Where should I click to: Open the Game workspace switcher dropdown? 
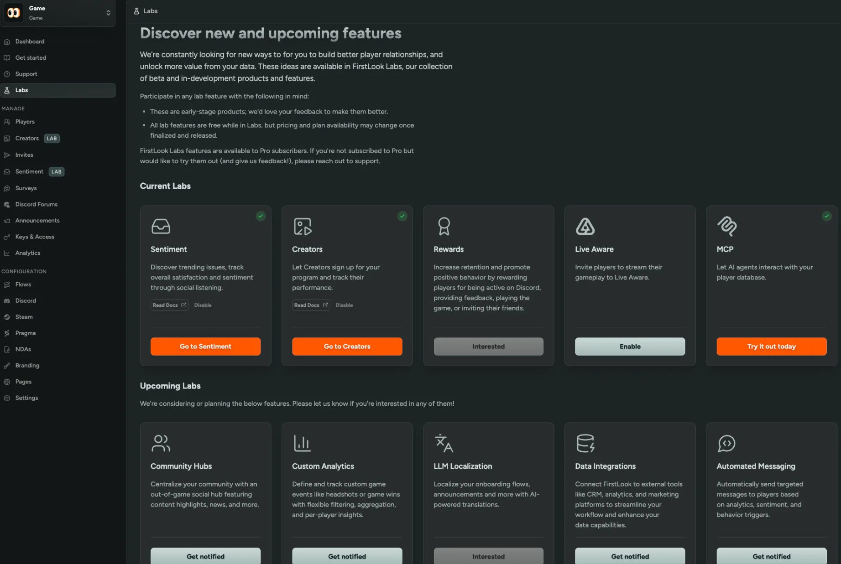(x=108, y=13)
